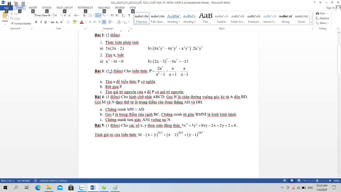
Task: Apply the Title style
Action: point(205,18)
